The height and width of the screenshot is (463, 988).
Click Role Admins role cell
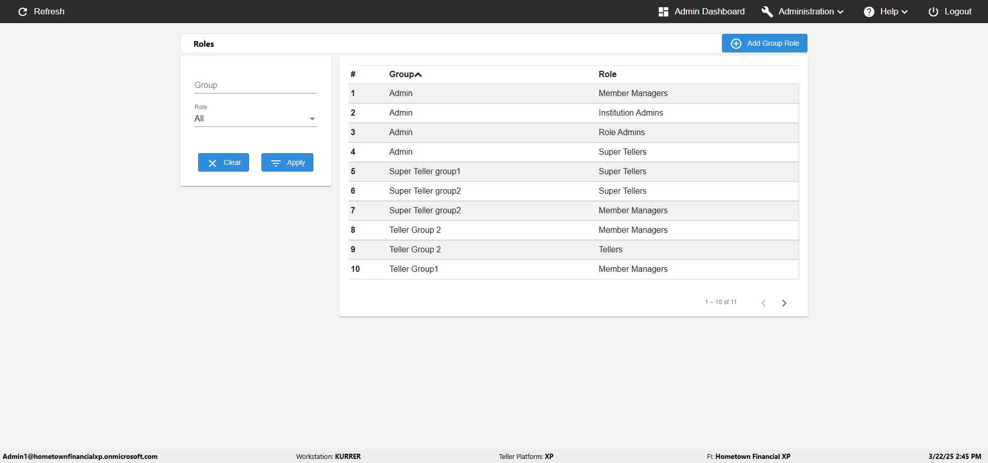[x=622, y=132]
